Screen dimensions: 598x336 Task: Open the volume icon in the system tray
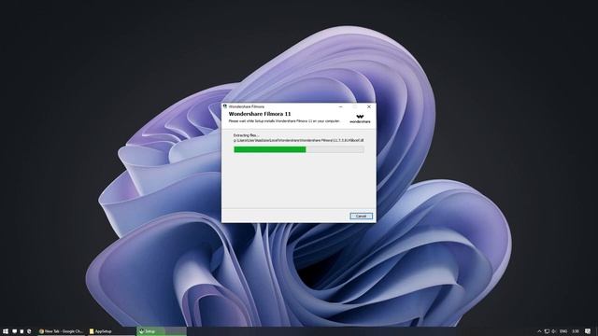pyautogui.click(x=554, y=331)
